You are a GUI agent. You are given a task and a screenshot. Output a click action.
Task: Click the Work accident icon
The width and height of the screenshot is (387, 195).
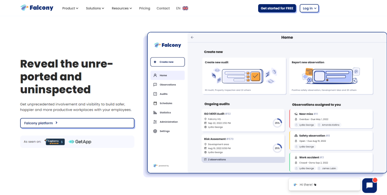pyautogui.click(x=296, y=158)
